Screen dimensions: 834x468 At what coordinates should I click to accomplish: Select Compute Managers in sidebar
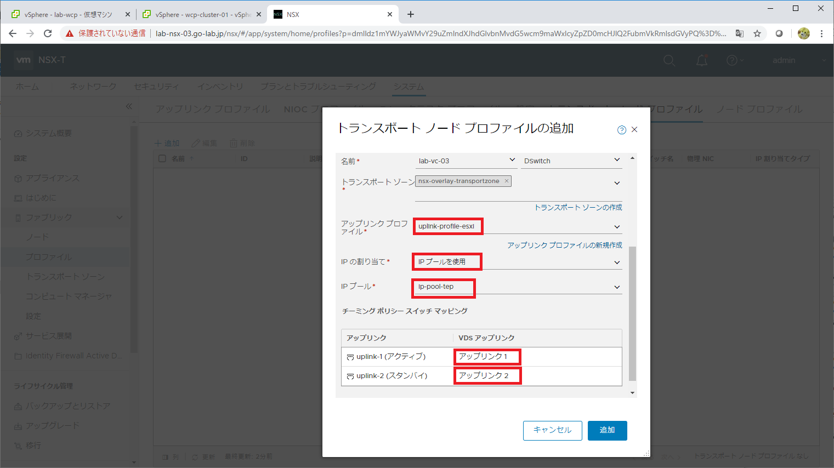(x=69, y=296)
